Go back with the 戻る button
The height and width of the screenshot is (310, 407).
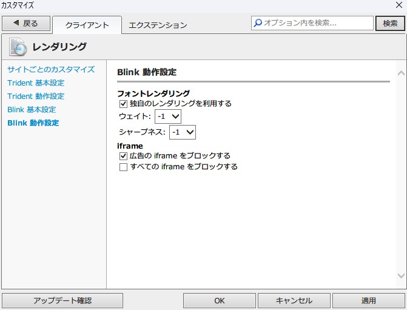[x=26, y=24]
